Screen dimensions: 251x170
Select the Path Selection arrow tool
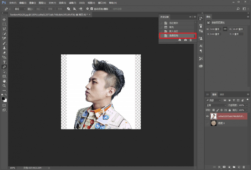point(4,71)
